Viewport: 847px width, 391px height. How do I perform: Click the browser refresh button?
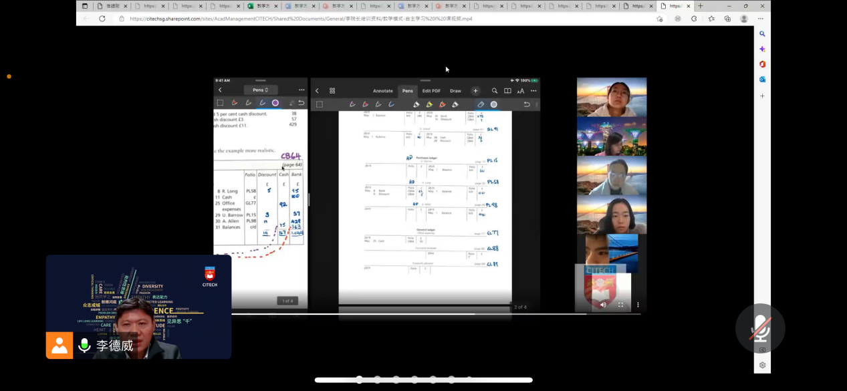coord(102,19)
